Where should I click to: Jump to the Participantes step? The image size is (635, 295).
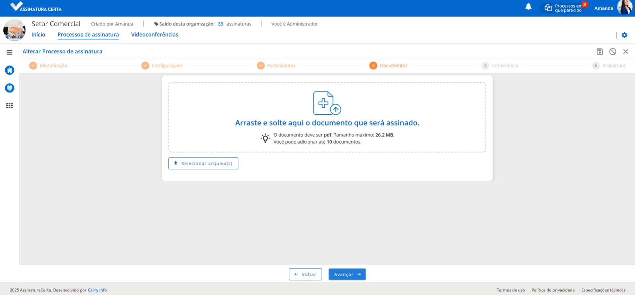[x=276, y=65]
